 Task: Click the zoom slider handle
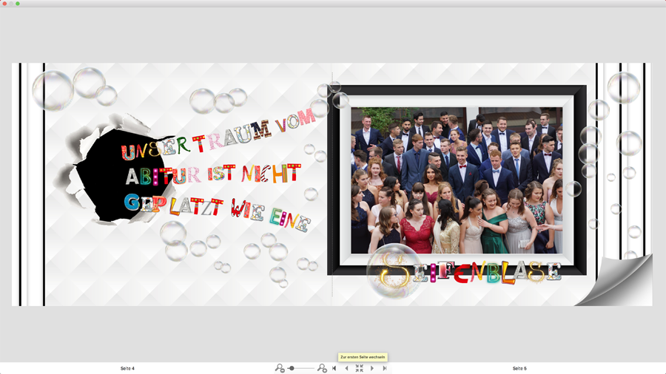[x=292, y=368]
